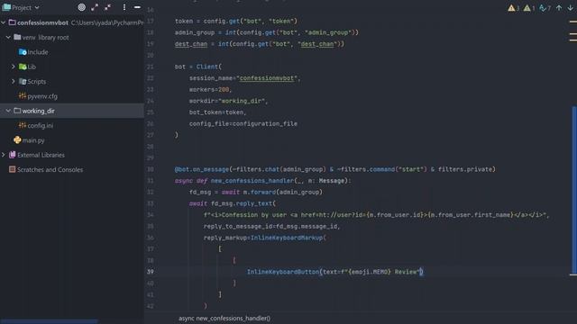Open main.py in the Project tree
Viewport: 577px width, 324px height.
(33, 140)
